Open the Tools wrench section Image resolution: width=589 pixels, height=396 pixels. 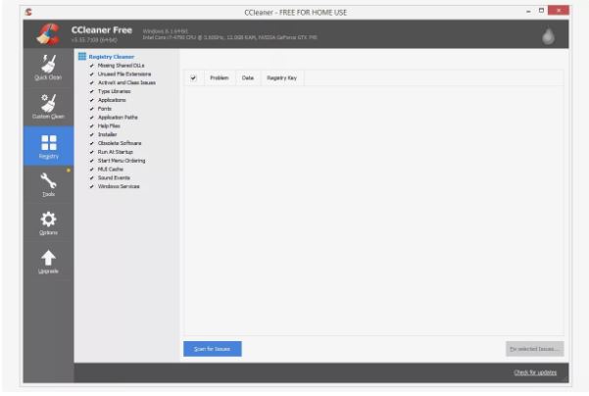(x=48, y=185)
